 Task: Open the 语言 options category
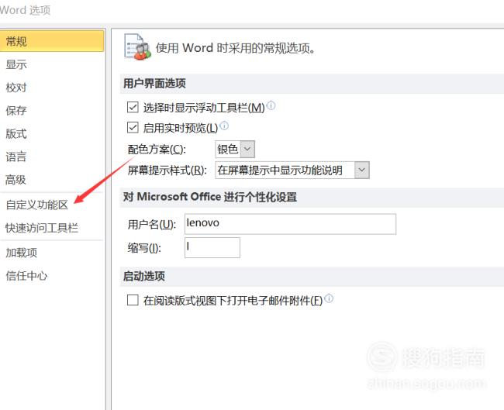coord(16,157)
